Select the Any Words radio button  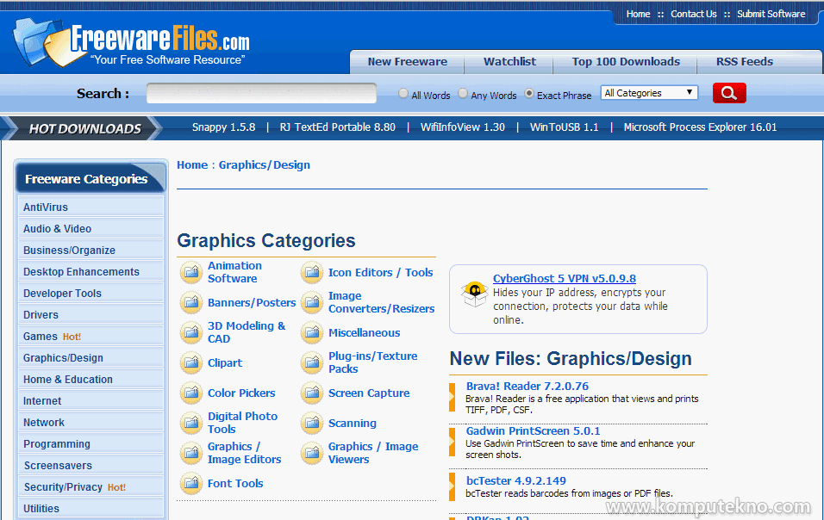click(x=463, y=93)
